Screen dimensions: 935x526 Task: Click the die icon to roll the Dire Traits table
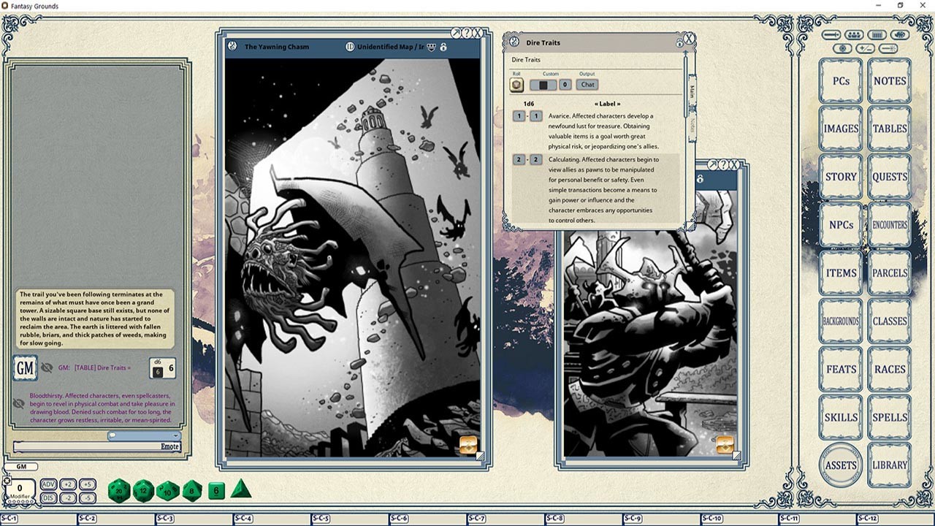[x=517, y=84]
